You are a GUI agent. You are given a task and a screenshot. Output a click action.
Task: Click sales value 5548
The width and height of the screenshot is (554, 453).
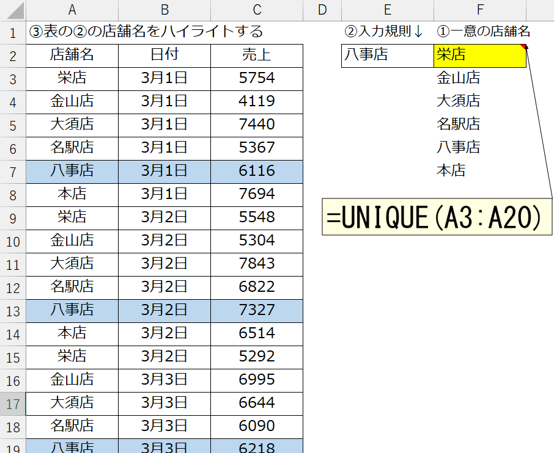tap(257, 218)
